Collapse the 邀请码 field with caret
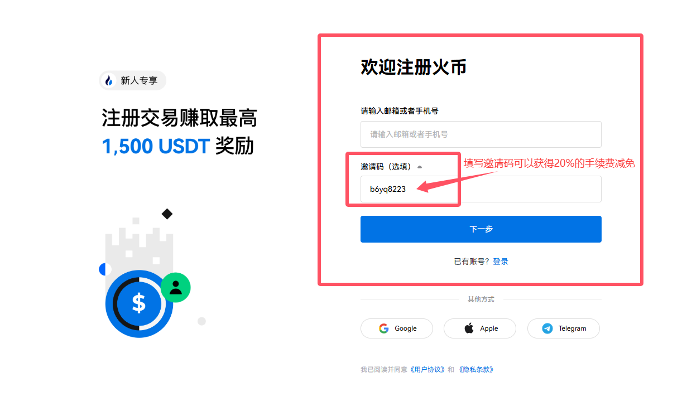 [420, 167]
